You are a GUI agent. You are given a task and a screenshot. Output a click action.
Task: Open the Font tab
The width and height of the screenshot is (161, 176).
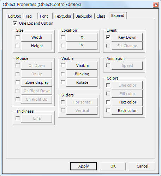pos(44,16)
